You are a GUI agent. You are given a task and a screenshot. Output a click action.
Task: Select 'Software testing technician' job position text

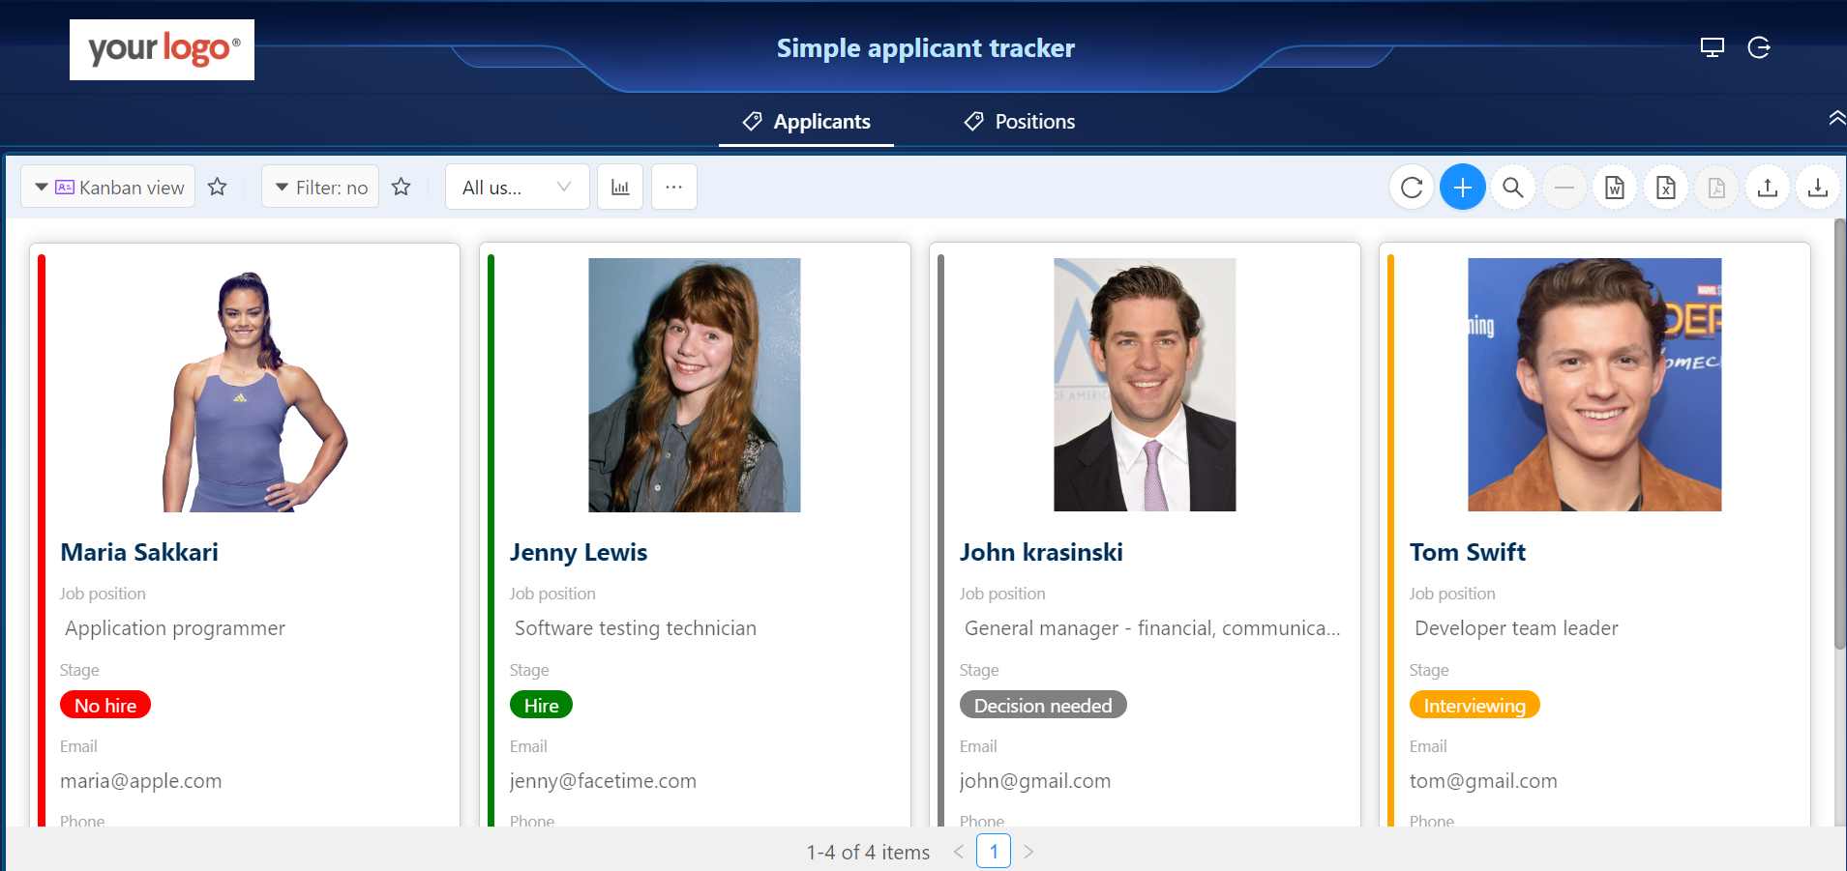pos(636,628)
